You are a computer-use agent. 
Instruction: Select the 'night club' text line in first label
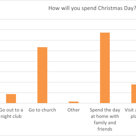point(11,116)
